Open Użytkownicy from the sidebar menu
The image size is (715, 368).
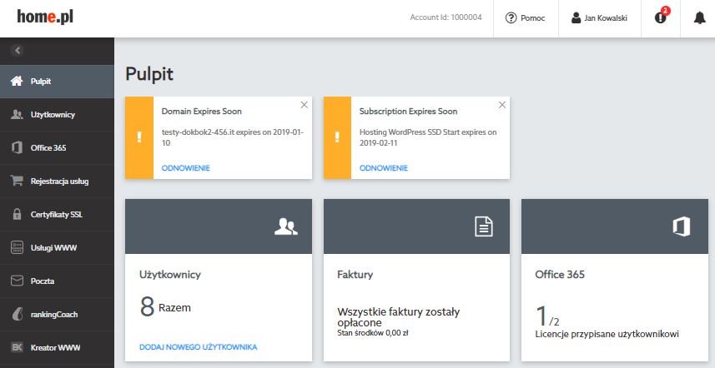pyautogui.click(x=57, y=115)
